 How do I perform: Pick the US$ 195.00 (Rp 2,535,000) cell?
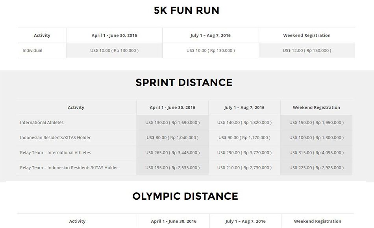[x=172, y=167]
